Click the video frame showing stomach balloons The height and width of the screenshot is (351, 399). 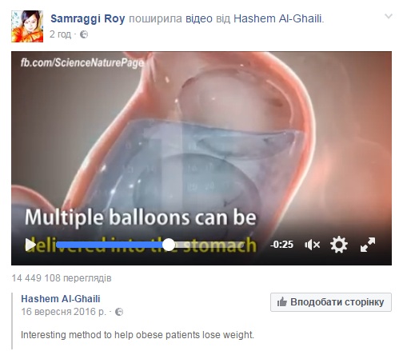(x=201, y=138)
